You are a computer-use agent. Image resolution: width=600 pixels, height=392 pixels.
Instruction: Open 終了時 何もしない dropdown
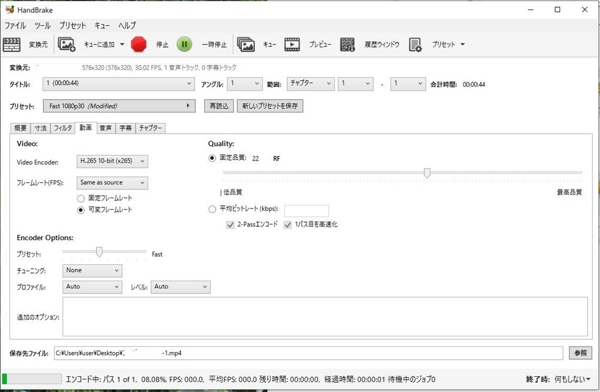point(572,379)
